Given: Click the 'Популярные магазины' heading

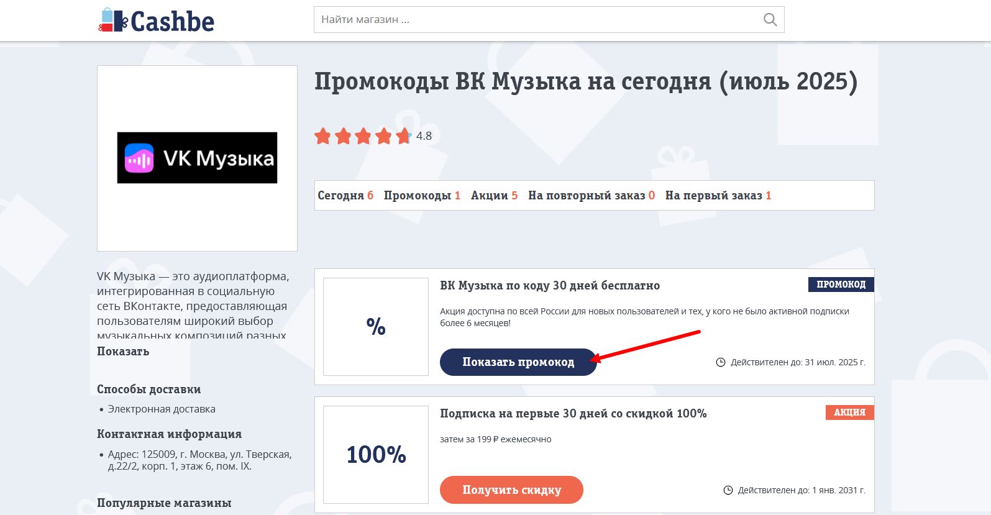Looking at the screenshot, I should (x=164, y=503).
